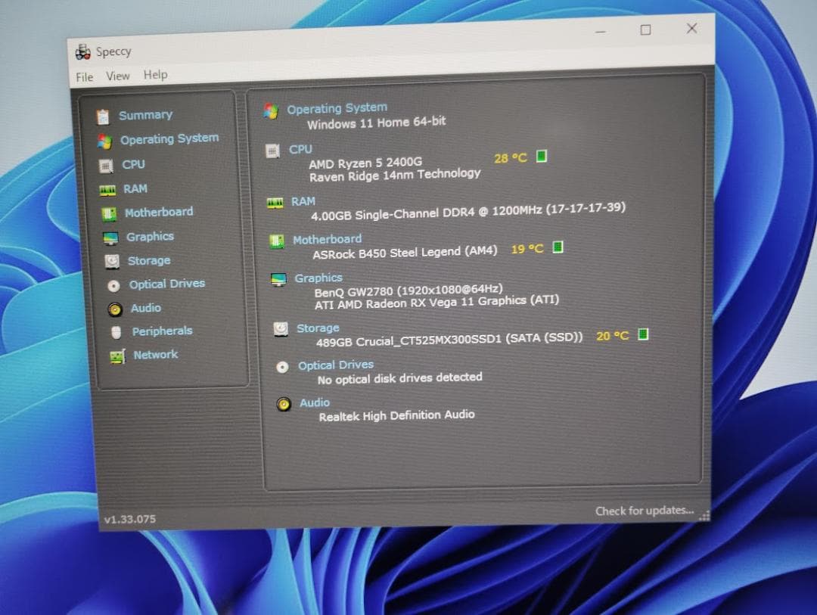Click the green CPU temperature indicator
817x615 pixels.
tap(542, 156)
